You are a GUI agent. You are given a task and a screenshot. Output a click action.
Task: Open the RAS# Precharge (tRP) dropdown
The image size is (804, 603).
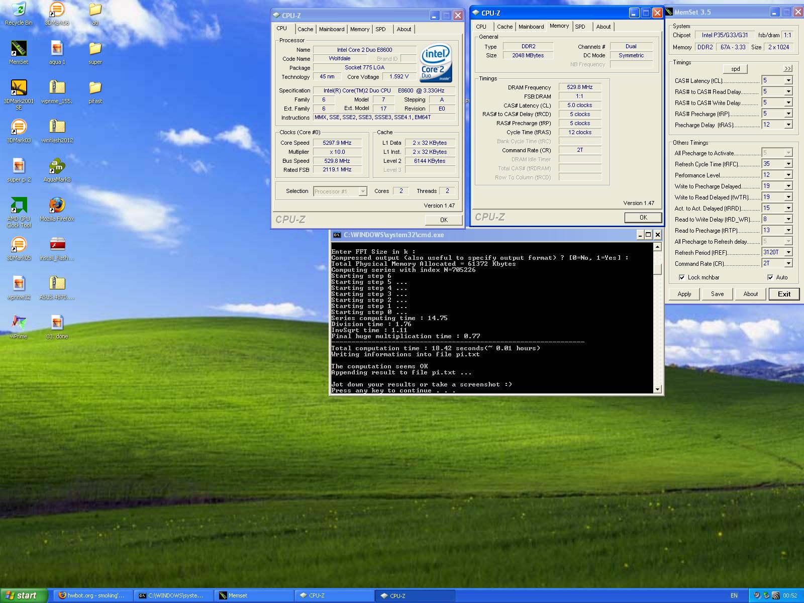coord(788,114)
